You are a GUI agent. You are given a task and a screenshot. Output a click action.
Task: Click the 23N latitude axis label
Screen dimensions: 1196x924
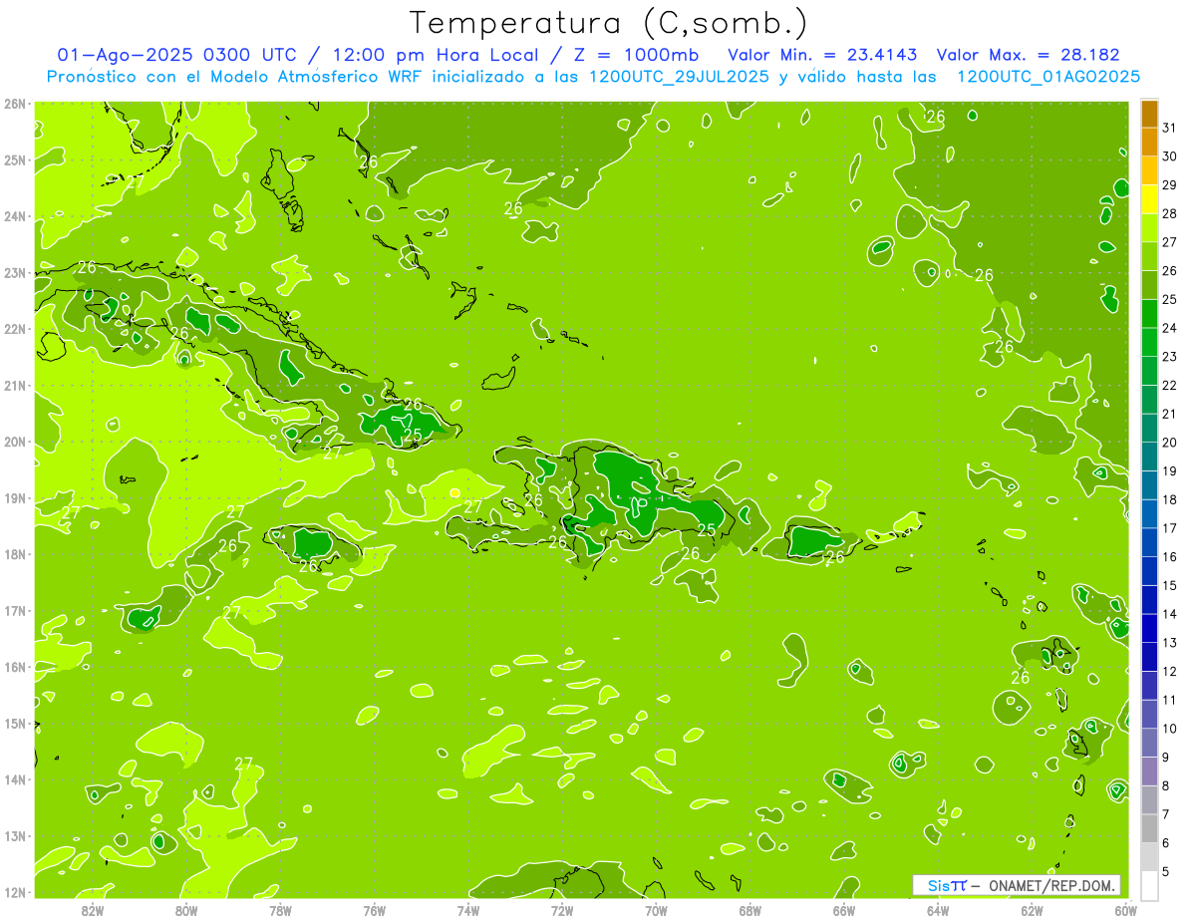(15, 273)
